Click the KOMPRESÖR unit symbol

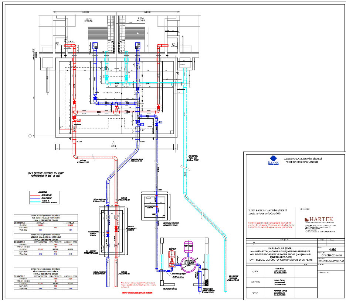pos(189,246)
